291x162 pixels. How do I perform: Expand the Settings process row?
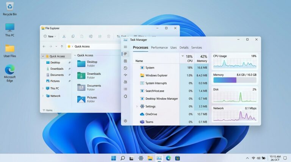(137, 106)
